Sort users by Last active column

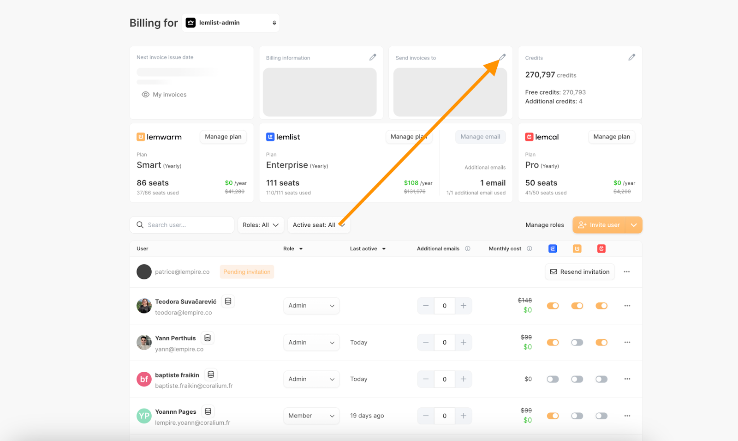[x=368, y=248]
